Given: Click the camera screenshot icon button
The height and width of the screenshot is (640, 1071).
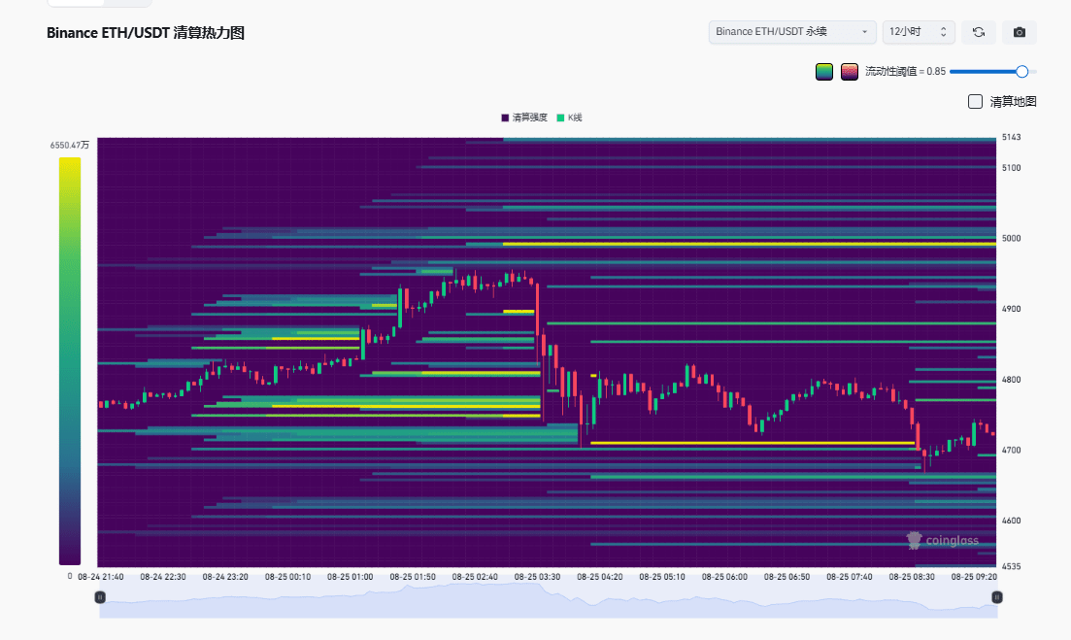Looking at the screenshot, I should [x=1020, y=32].
